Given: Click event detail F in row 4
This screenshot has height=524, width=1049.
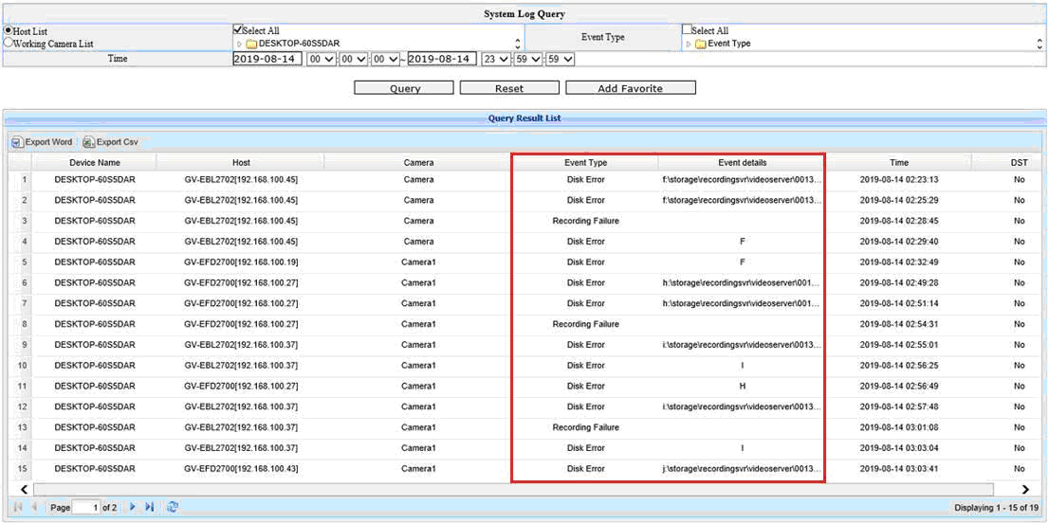Looking at the screenshot, I should pos(742,242).
